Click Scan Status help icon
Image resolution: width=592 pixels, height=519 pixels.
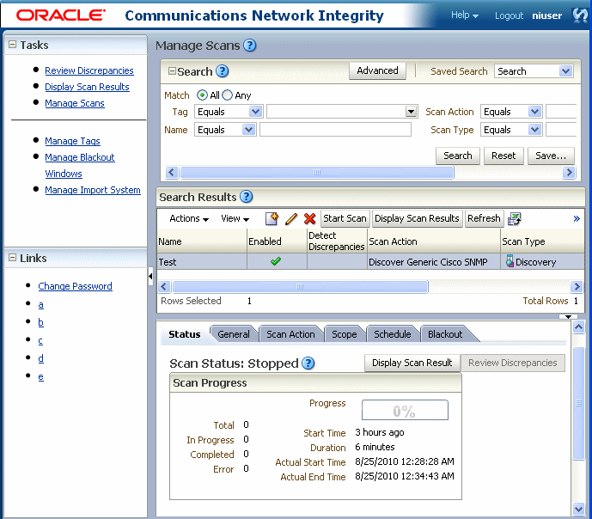coord(308,363)
